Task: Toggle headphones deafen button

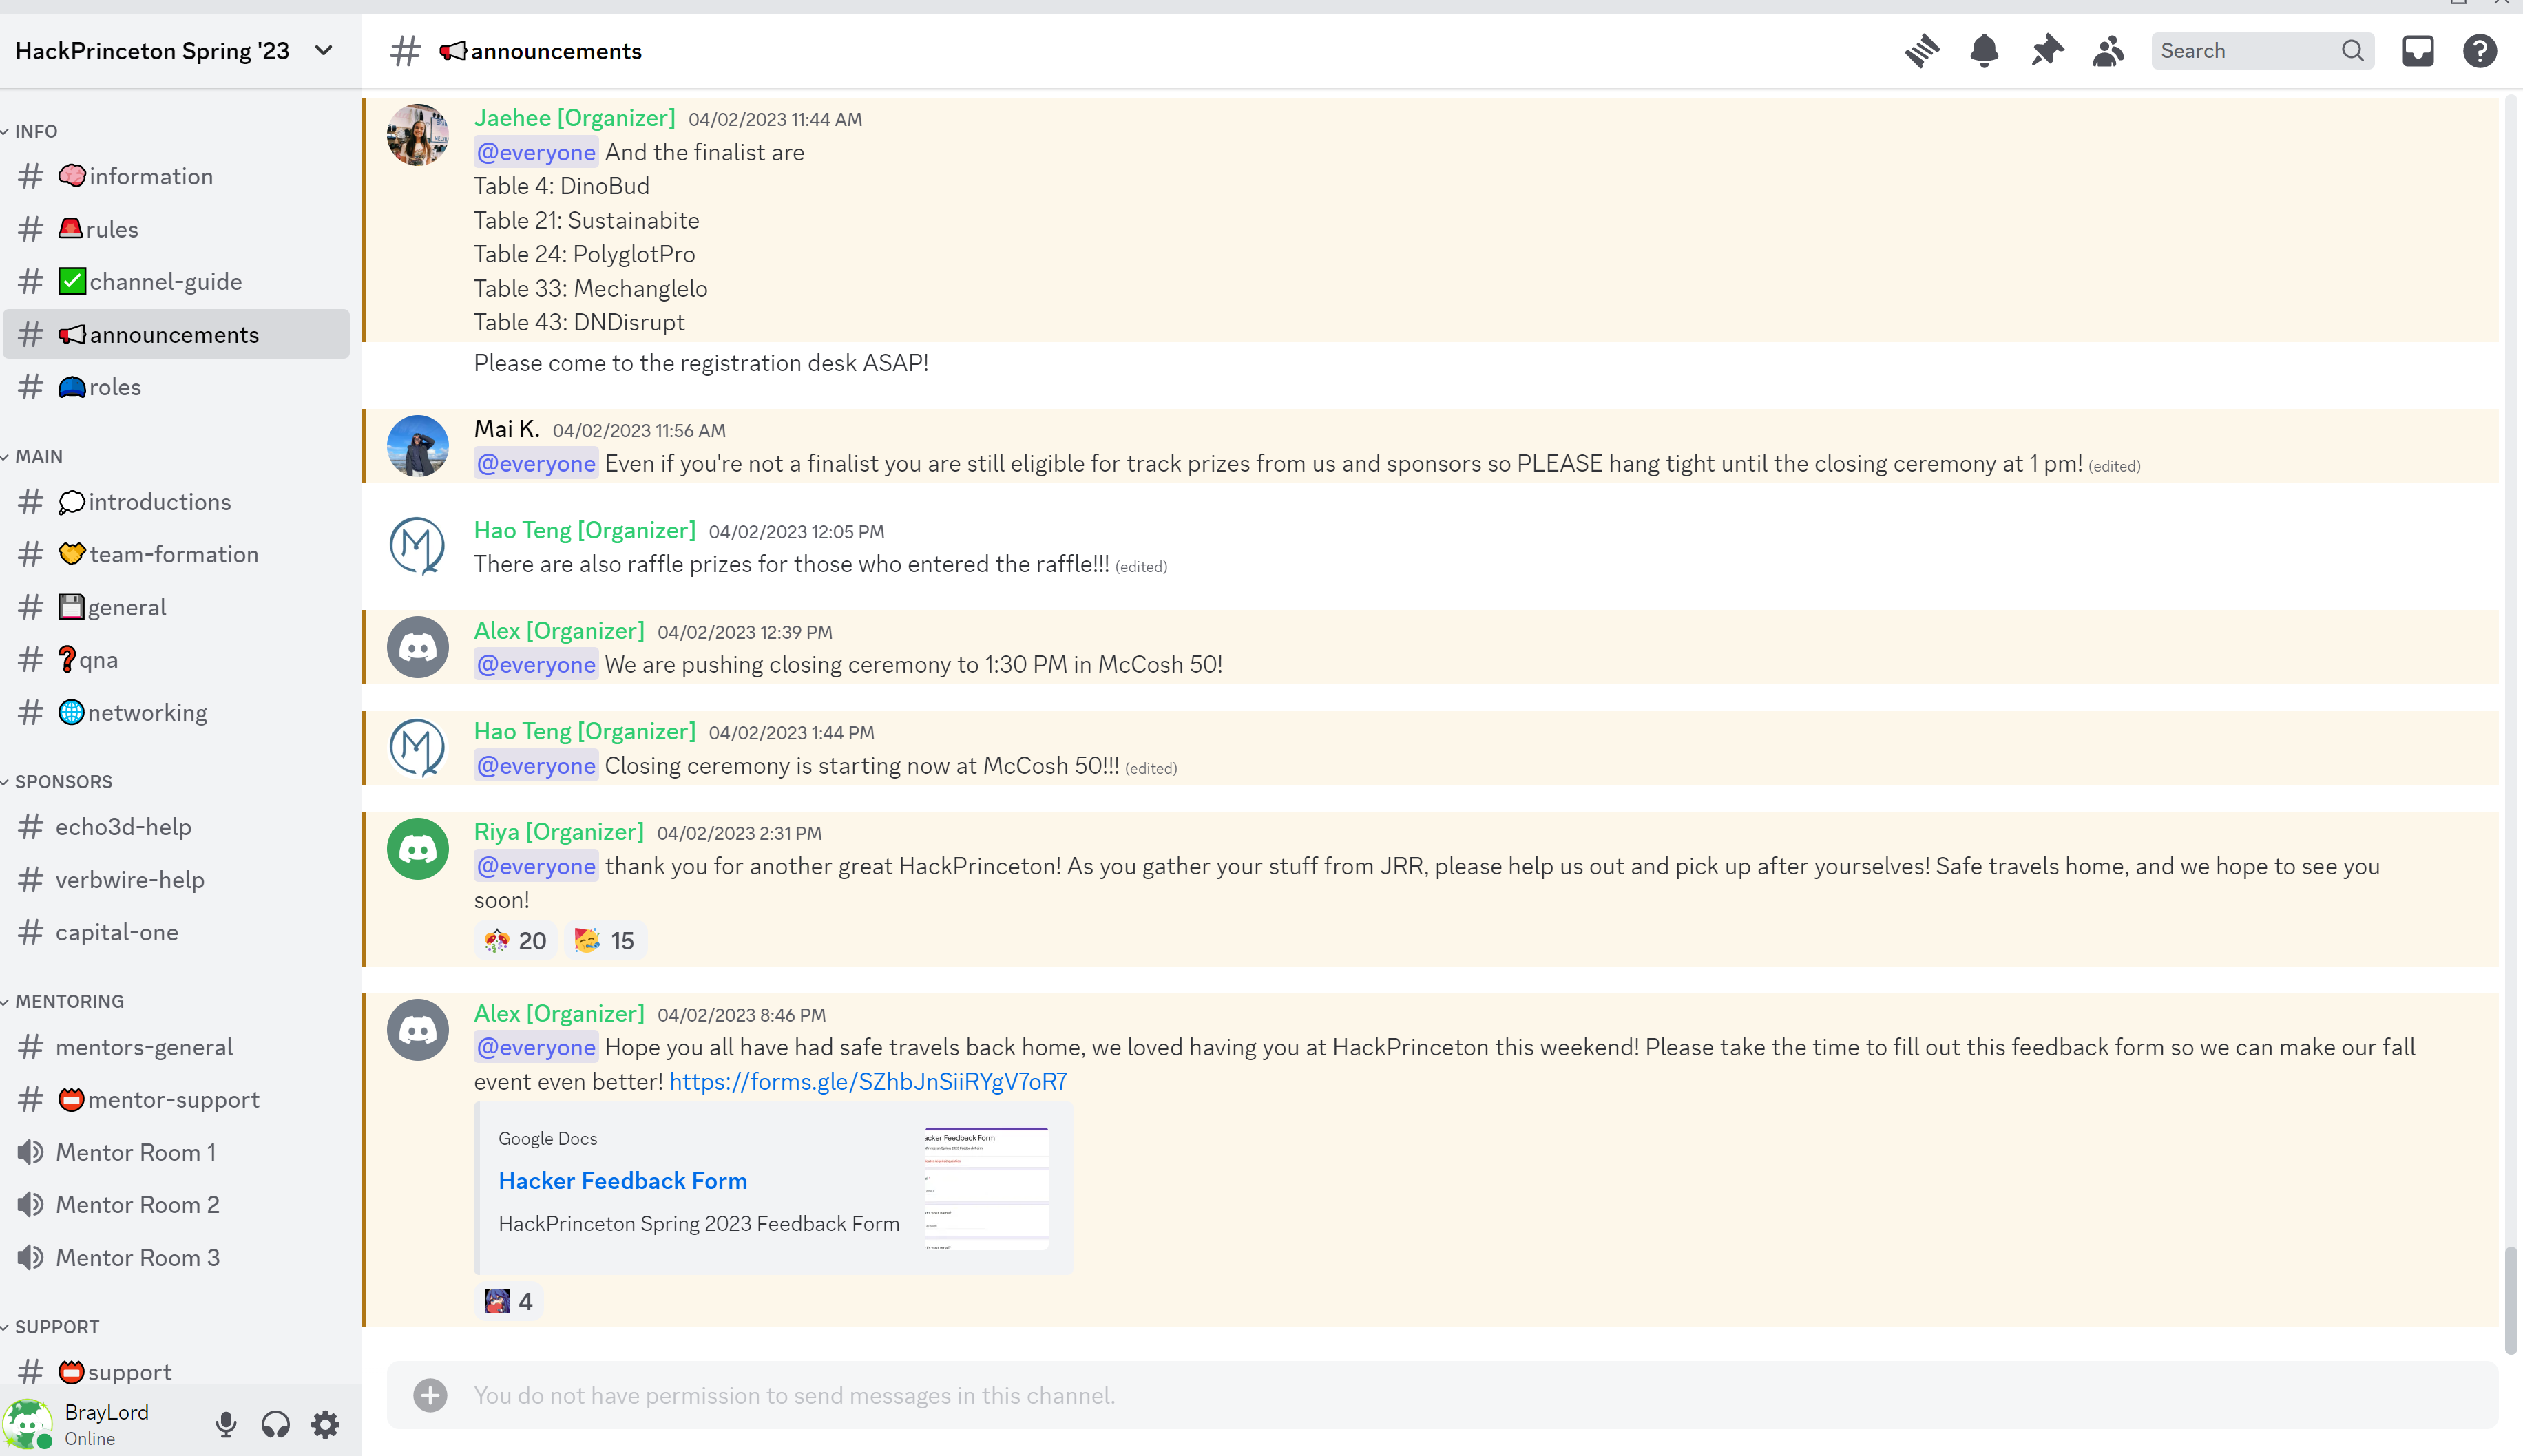Action: click(276, 1424)
